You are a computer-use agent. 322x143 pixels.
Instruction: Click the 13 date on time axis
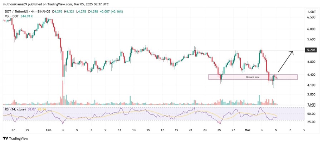tap(134, 130)
